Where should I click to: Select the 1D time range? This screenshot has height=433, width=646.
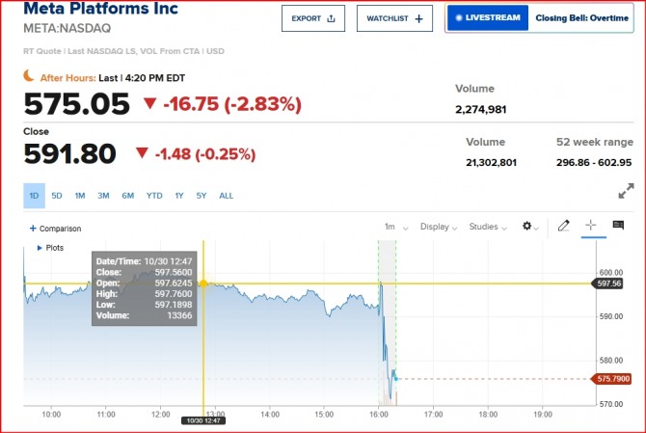click(x=34, y=196)
